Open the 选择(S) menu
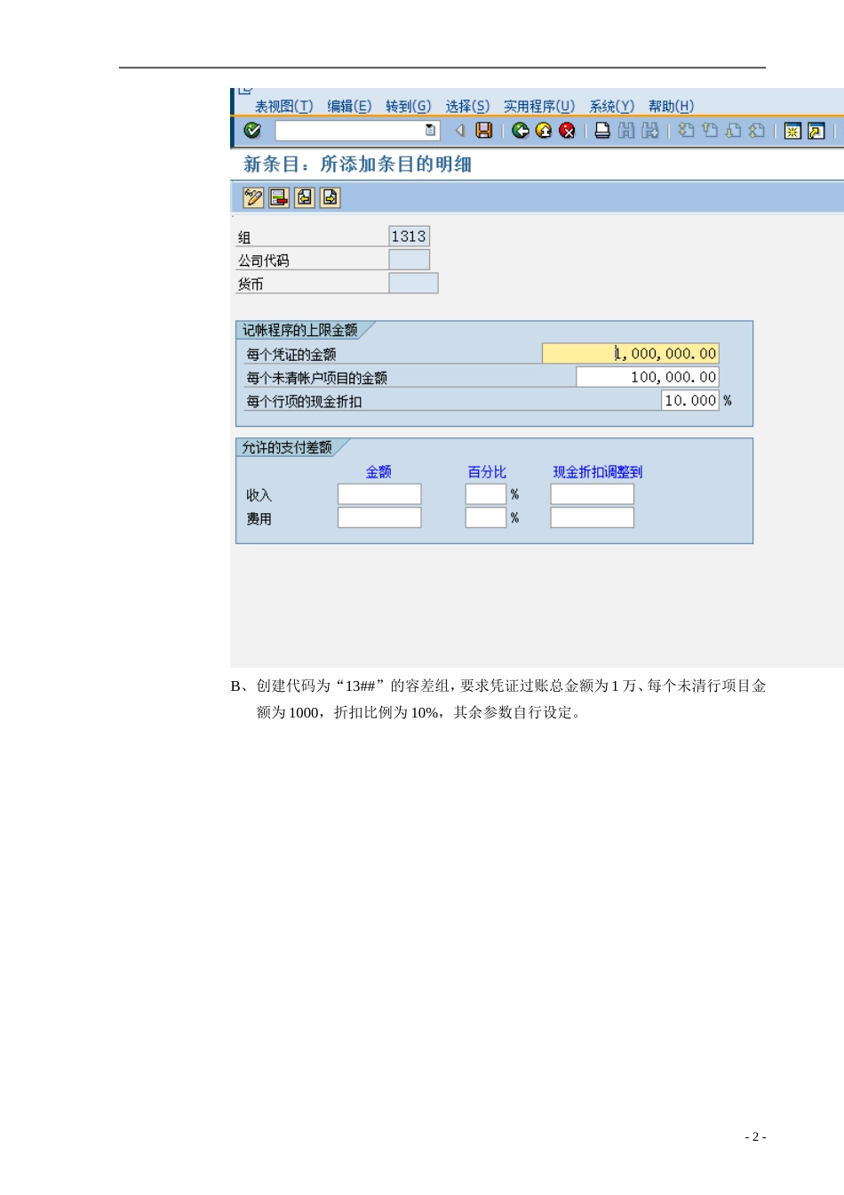The width and height of the screenshot is (844, 1195). [x=467, y=107]
